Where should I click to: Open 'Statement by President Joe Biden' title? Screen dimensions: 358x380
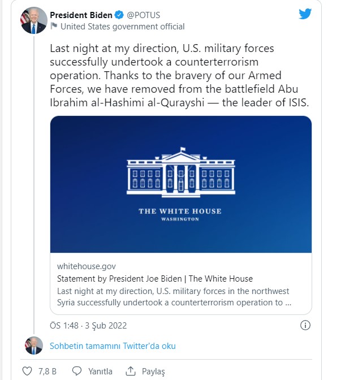click(155, 279)
